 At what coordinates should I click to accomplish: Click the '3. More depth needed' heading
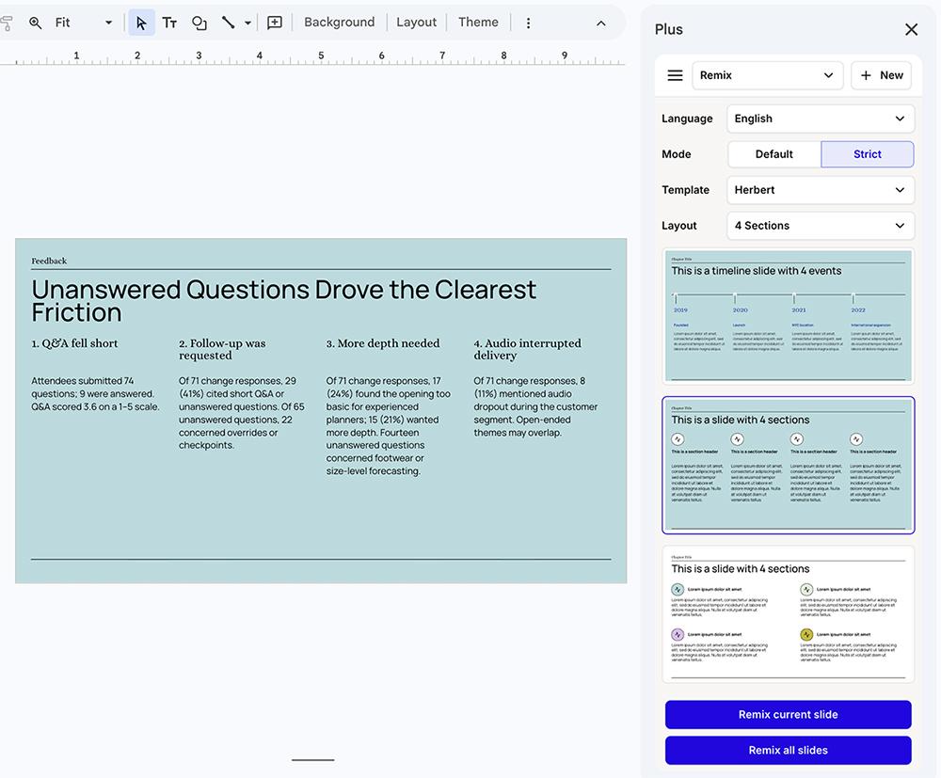point(383,343)
